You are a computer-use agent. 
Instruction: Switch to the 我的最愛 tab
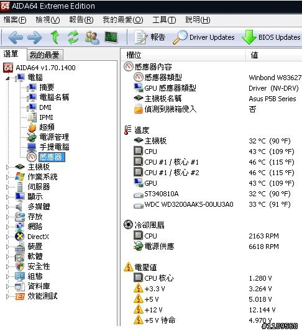(45, 55)
